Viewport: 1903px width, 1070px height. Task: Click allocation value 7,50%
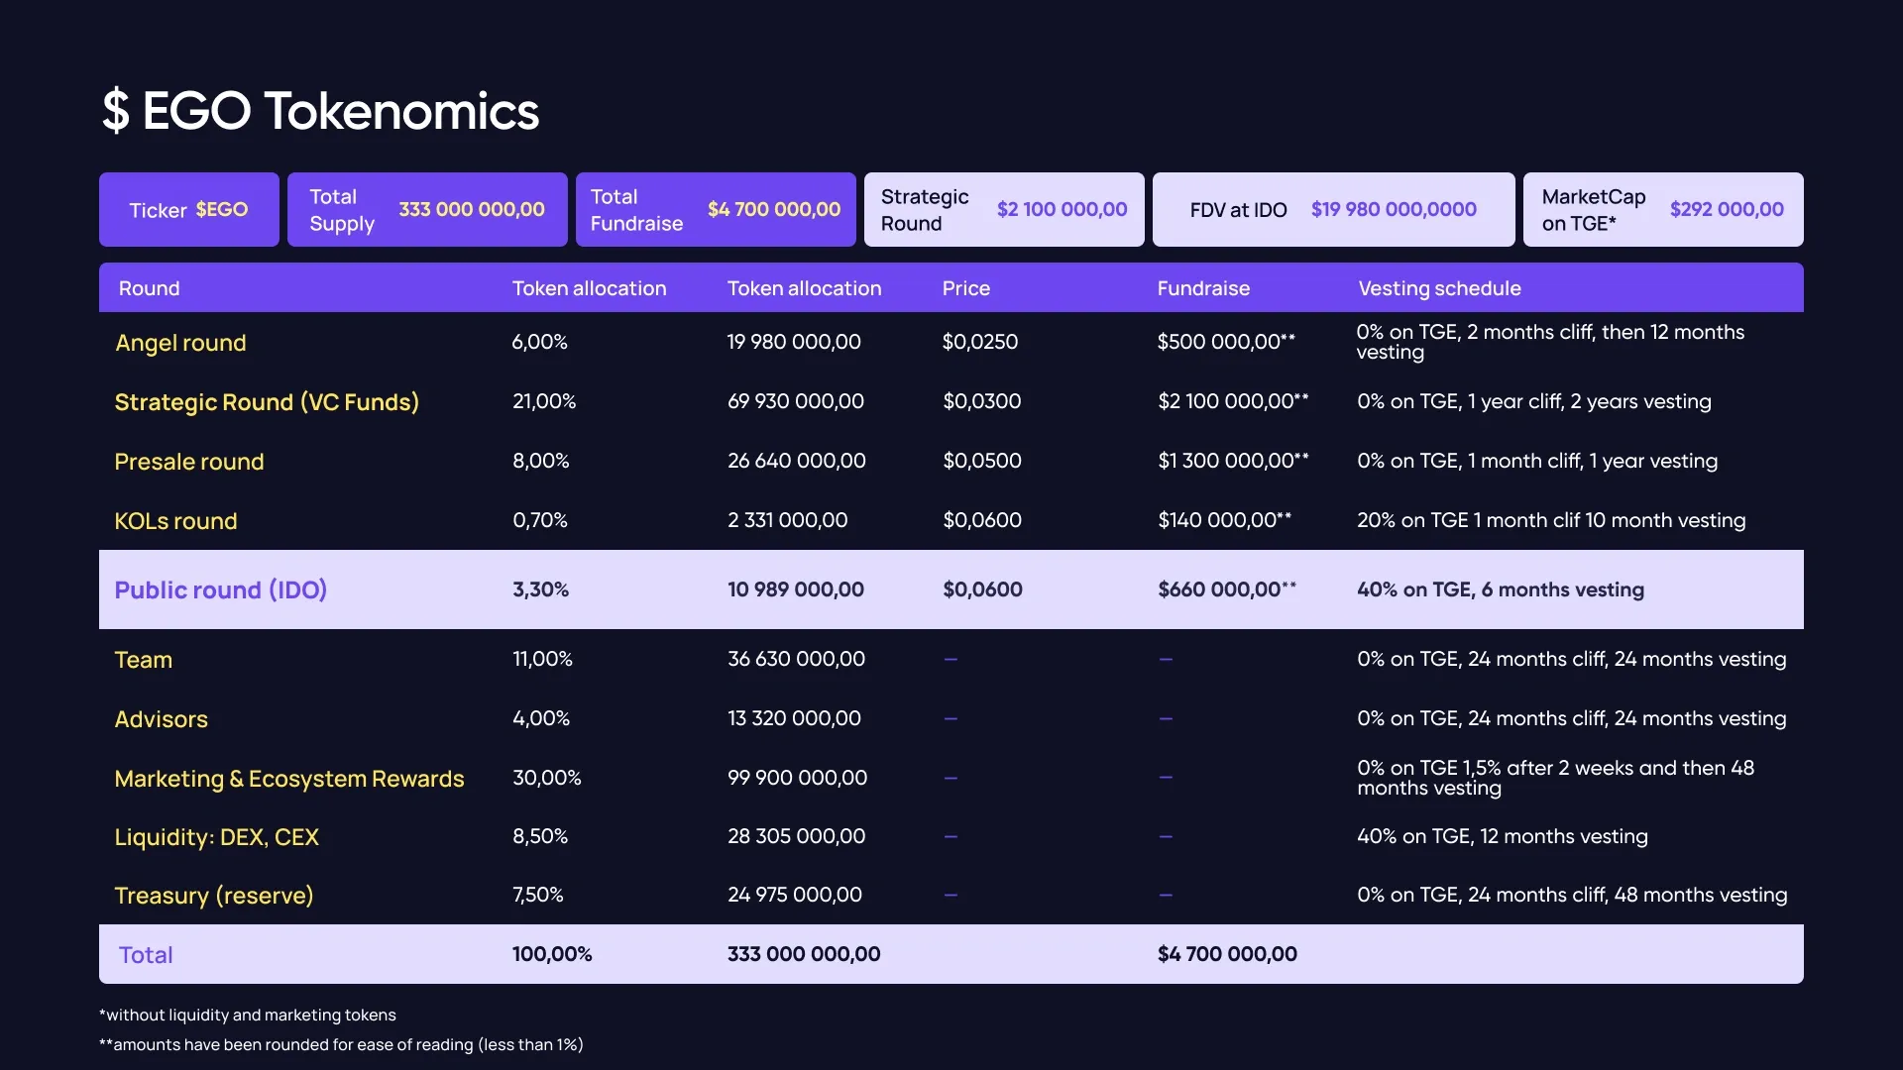coord(538,895)
